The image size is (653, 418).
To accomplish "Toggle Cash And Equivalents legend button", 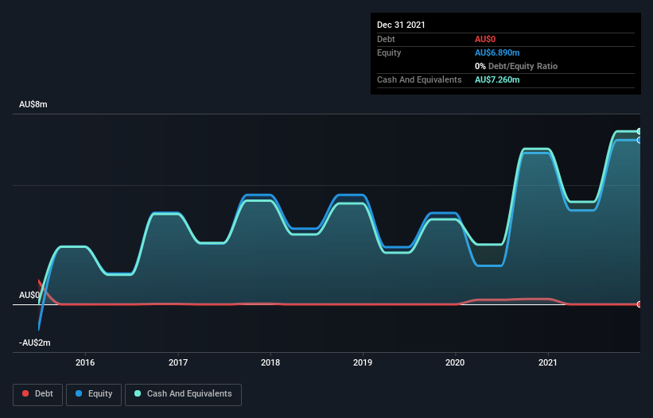I will [183, 394].
